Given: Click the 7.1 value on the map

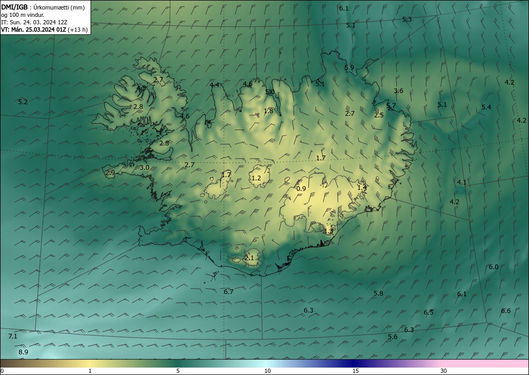Looking at the screenshot, I should coord(13,336).
